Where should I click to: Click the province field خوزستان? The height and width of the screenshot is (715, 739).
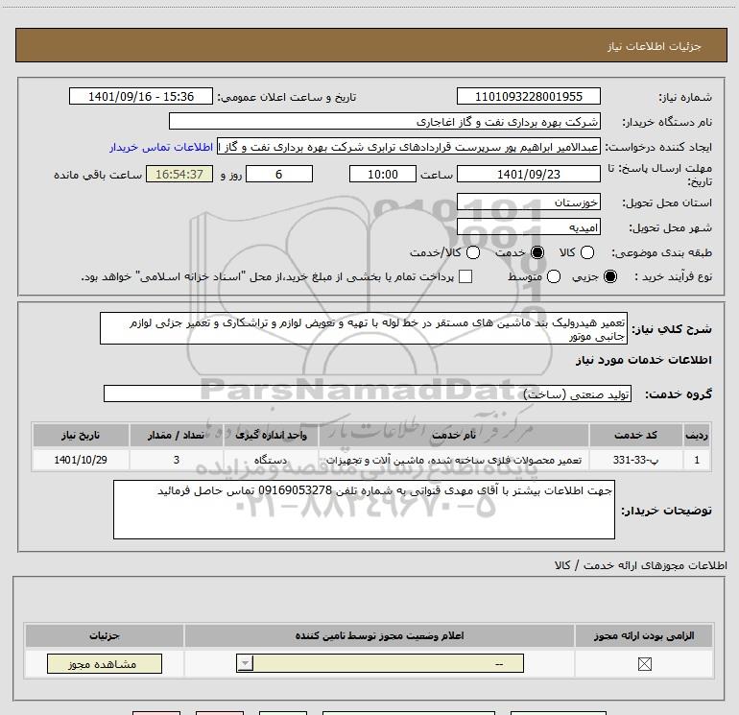pos(528,203)
